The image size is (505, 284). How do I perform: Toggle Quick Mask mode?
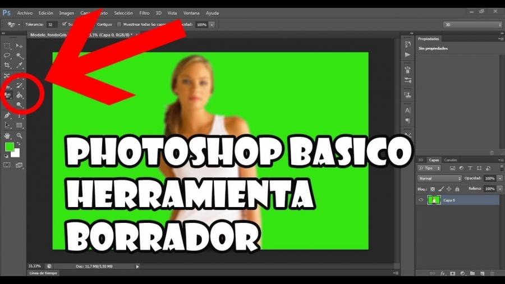tap(7, 165)
